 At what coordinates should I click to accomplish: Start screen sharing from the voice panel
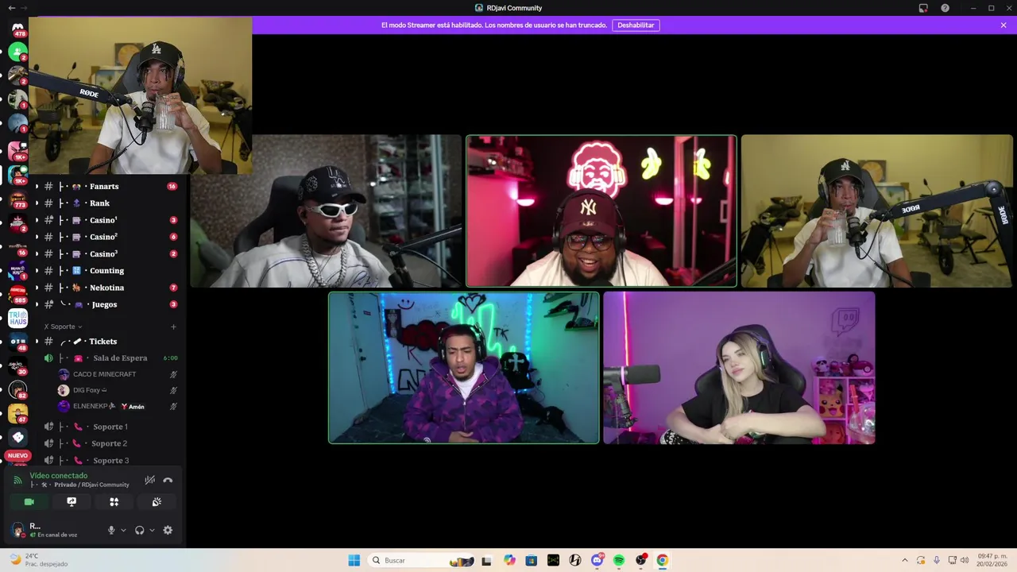(72, 502)
